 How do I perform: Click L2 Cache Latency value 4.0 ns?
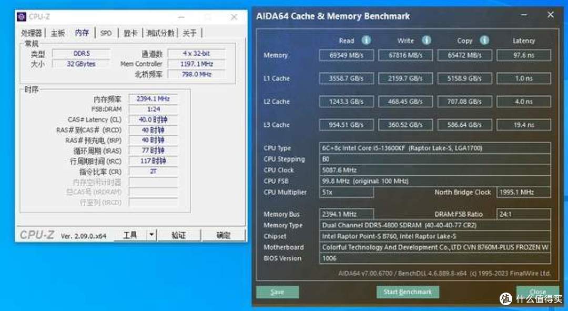[x=524, y=102]
